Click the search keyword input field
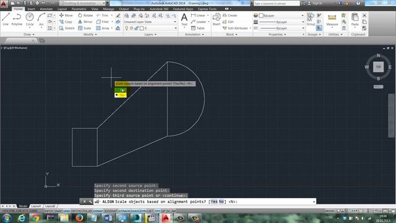 tap(277, 3)
